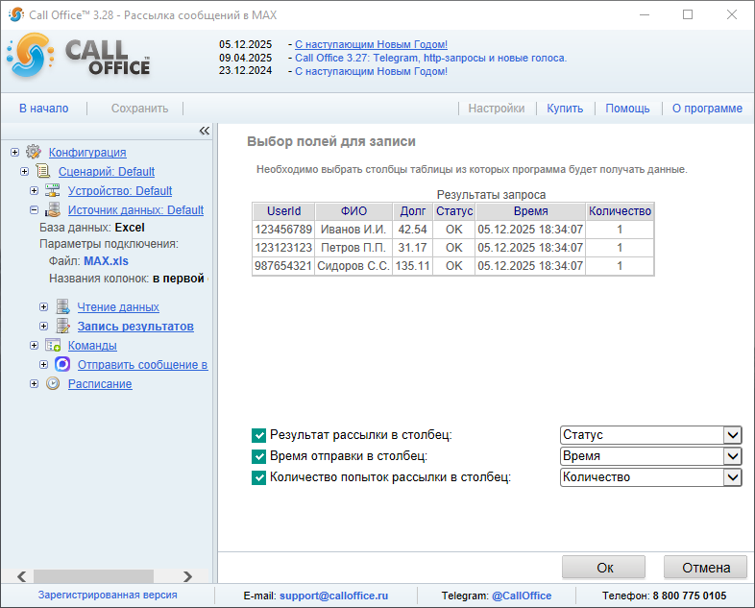Open the Время column dropdown

[733, 456]
